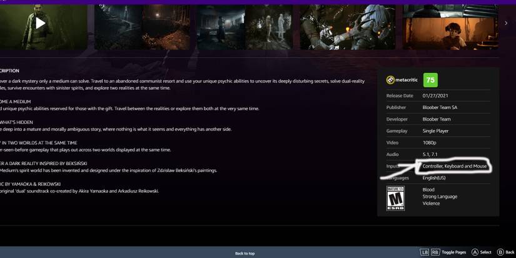This screenshot has height=258, width=516.
Task: Click the Toggle Pages label
Action: [x=454, y=252]
